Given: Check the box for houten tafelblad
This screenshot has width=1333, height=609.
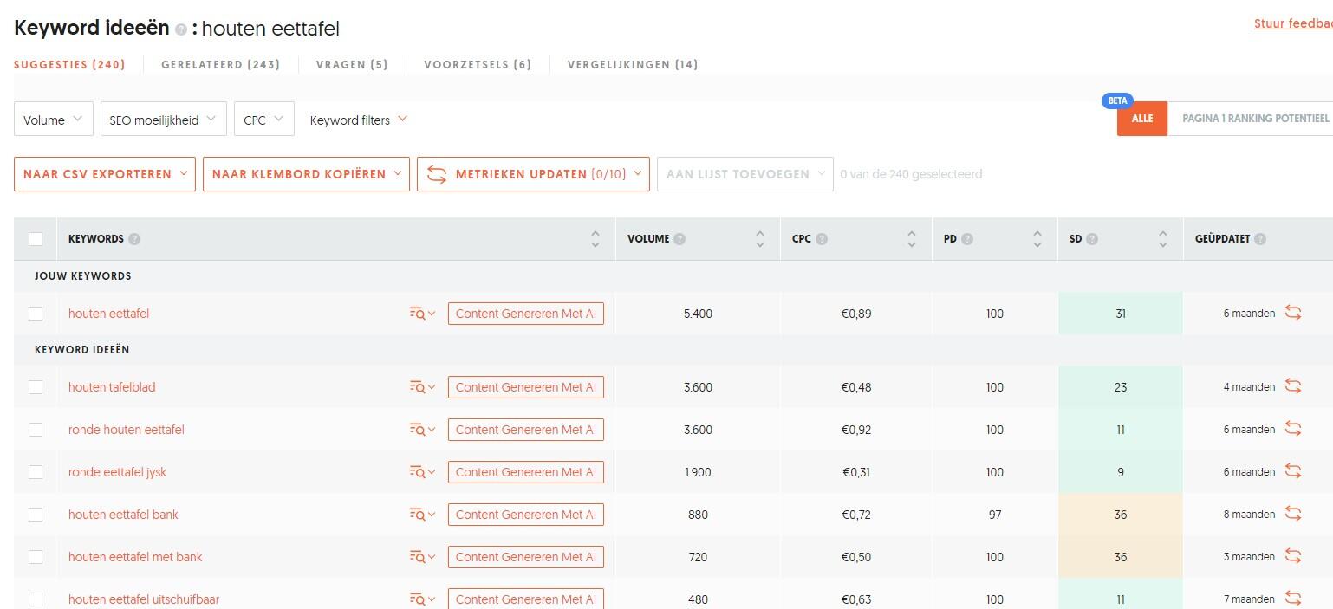Looking at the screenshot, I should click(36, 387).
